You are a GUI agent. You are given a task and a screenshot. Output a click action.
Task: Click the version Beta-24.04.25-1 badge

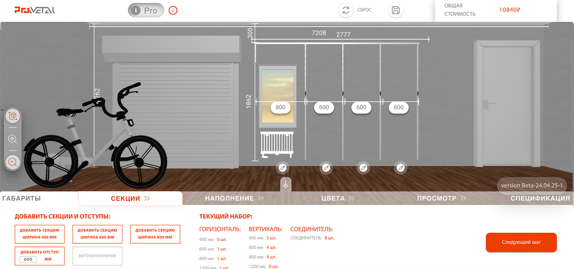[x=532, y=185]
